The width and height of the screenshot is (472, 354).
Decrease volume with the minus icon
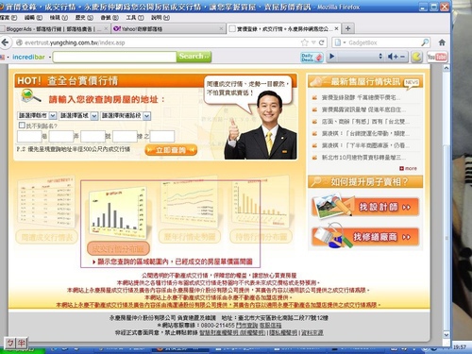(402, 57)
